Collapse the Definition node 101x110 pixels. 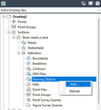[x=19, y=53]
